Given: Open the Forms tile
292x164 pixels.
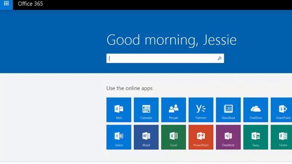Looking at the screenshot, I should point(282,137).
